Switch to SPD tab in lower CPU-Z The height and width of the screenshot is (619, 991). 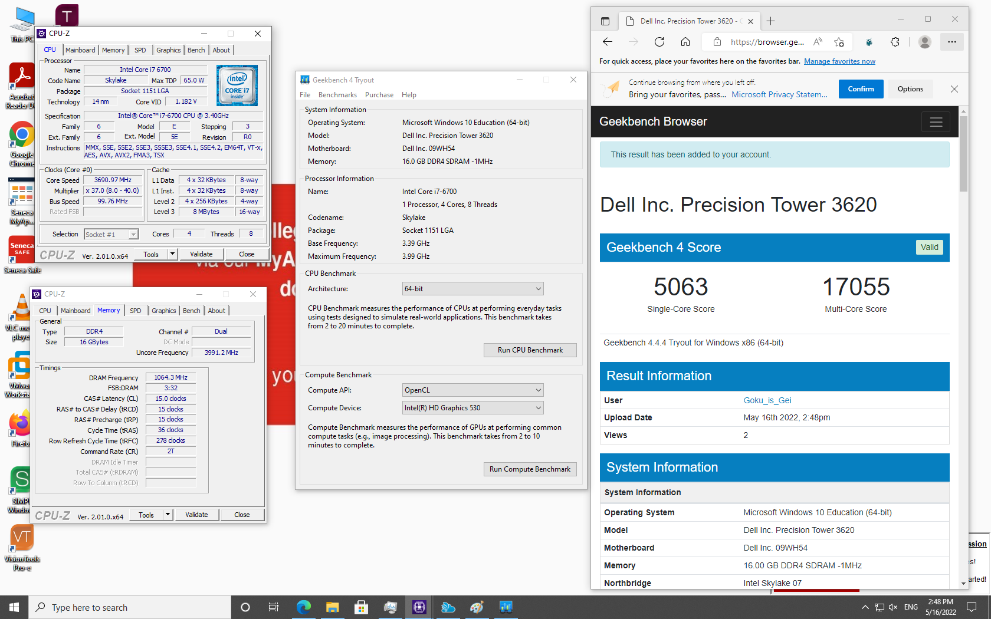[x=136, y=311]
